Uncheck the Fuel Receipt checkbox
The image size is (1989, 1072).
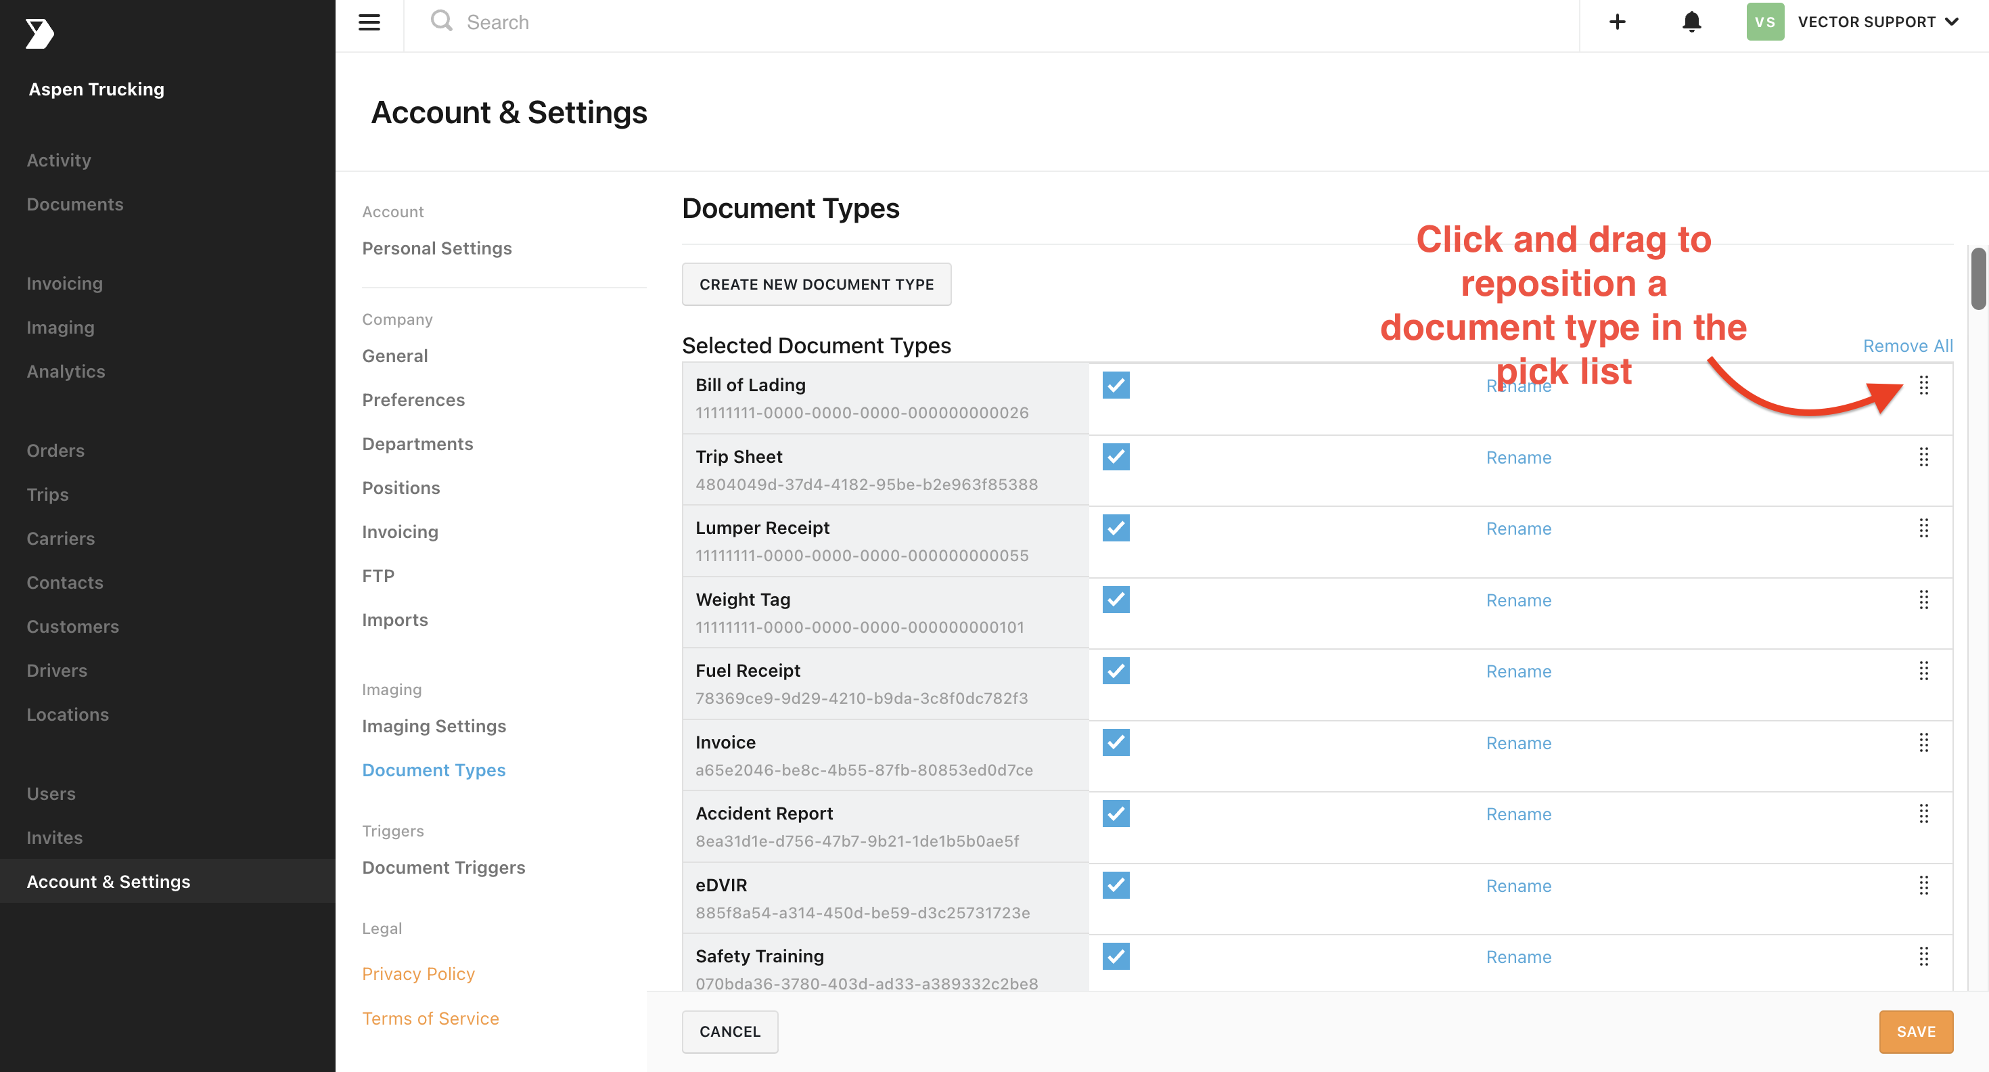pyautogui.click(x=1116, y=671)
